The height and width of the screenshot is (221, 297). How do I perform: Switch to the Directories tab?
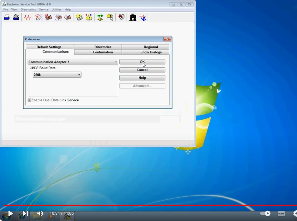pyautogui.click(x=103, y=47)
